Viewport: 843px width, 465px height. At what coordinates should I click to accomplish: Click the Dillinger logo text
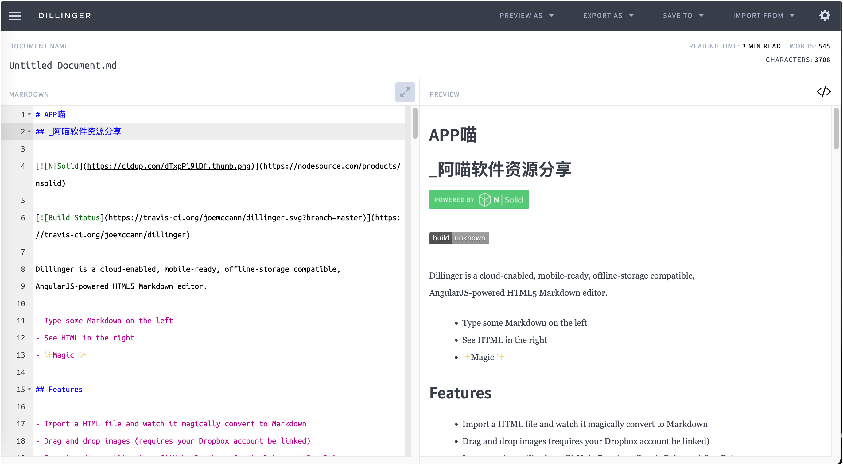[x=64, y=16]
